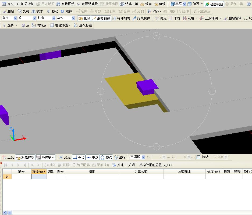Open 构件列表 component list
Image resolution: width=252 pixels, height=215 pixels.
121,18
